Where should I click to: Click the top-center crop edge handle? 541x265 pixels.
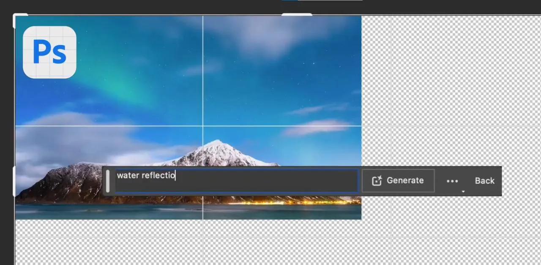pos(297,15)
